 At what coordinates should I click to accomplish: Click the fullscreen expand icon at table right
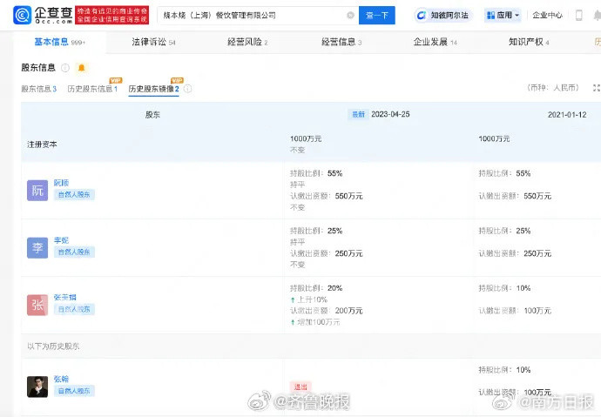tap(596, 88)
